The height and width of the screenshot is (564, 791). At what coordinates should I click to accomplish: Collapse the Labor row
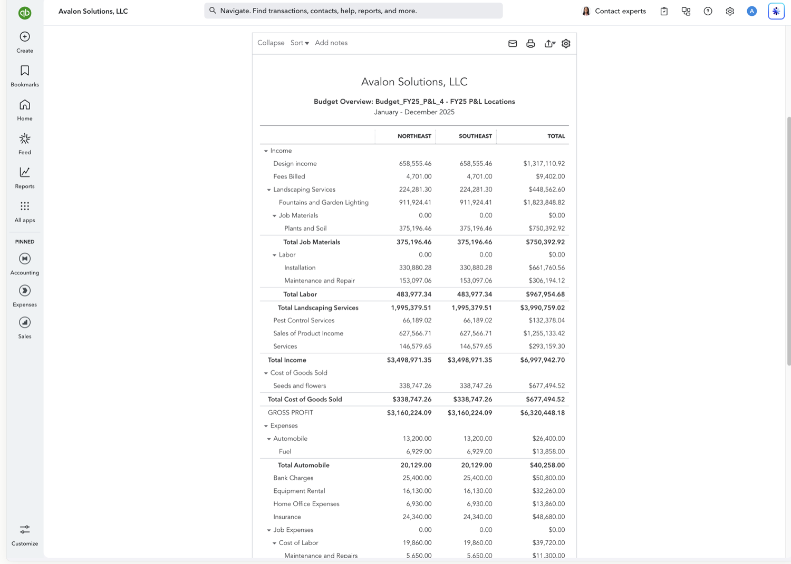point(274,255)
